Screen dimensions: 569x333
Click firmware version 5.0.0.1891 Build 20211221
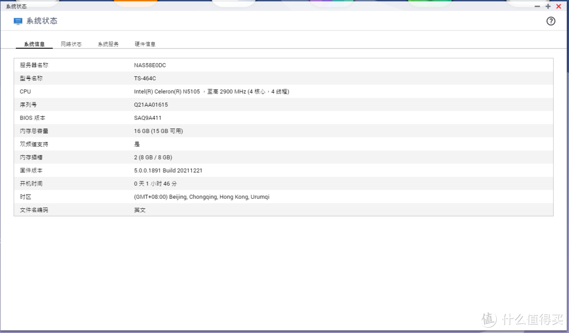coord(168,170)
